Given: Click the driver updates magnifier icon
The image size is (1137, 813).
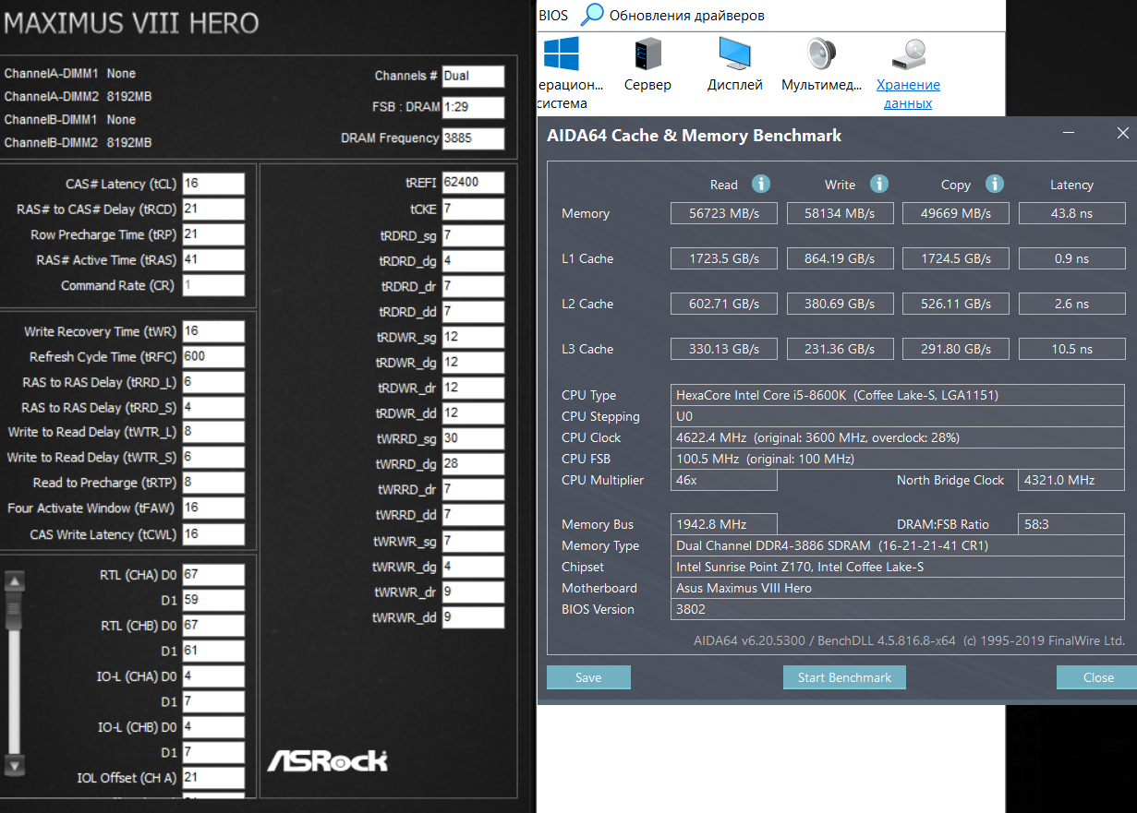Looking at the screenshot, I should [592, 14].
